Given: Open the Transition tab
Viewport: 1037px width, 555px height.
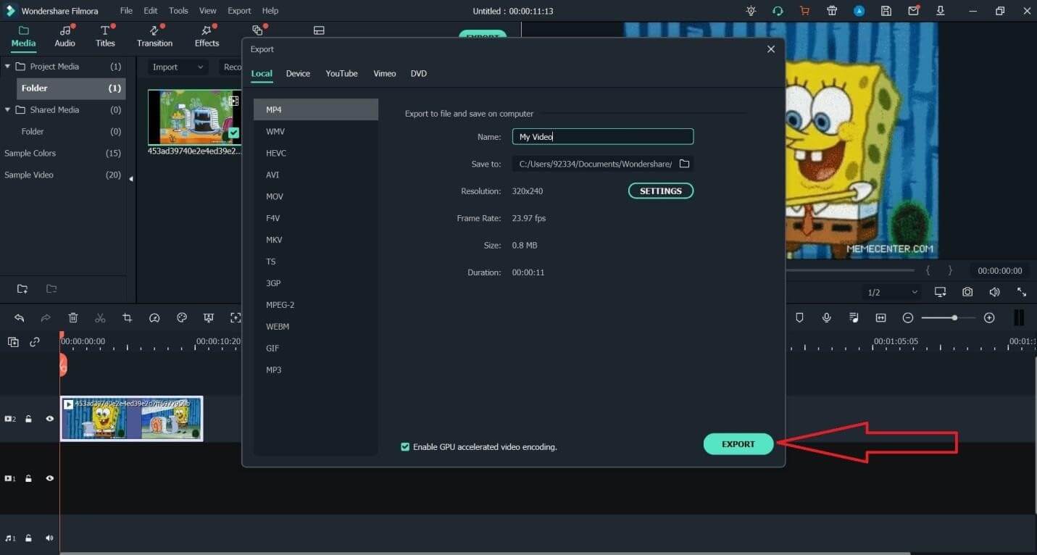Looking at the screenshot, I should (x=155, y=36).
